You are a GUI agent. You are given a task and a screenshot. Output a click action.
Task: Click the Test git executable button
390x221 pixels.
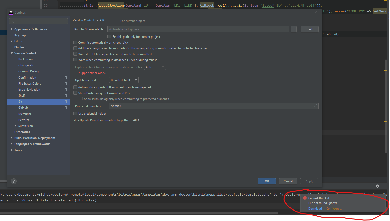click(x=310, y=29)
